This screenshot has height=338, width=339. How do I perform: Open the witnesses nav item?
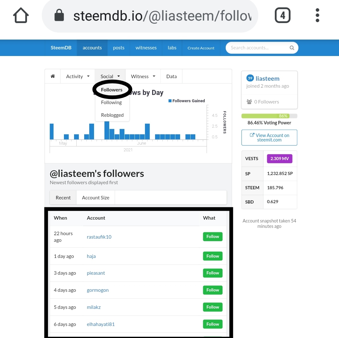coord(146,48)
